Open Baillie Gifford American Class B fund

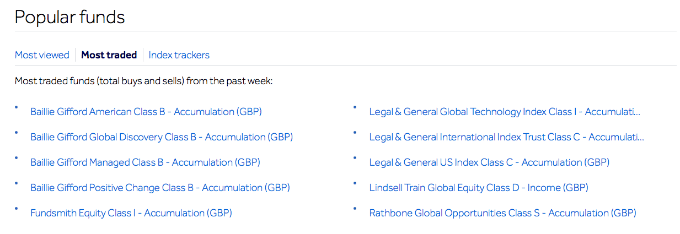[x=146, y=112]
